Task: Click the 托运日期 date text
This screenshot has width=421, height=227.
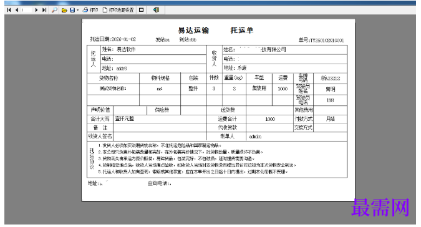Action: click(x=113, y=39)
